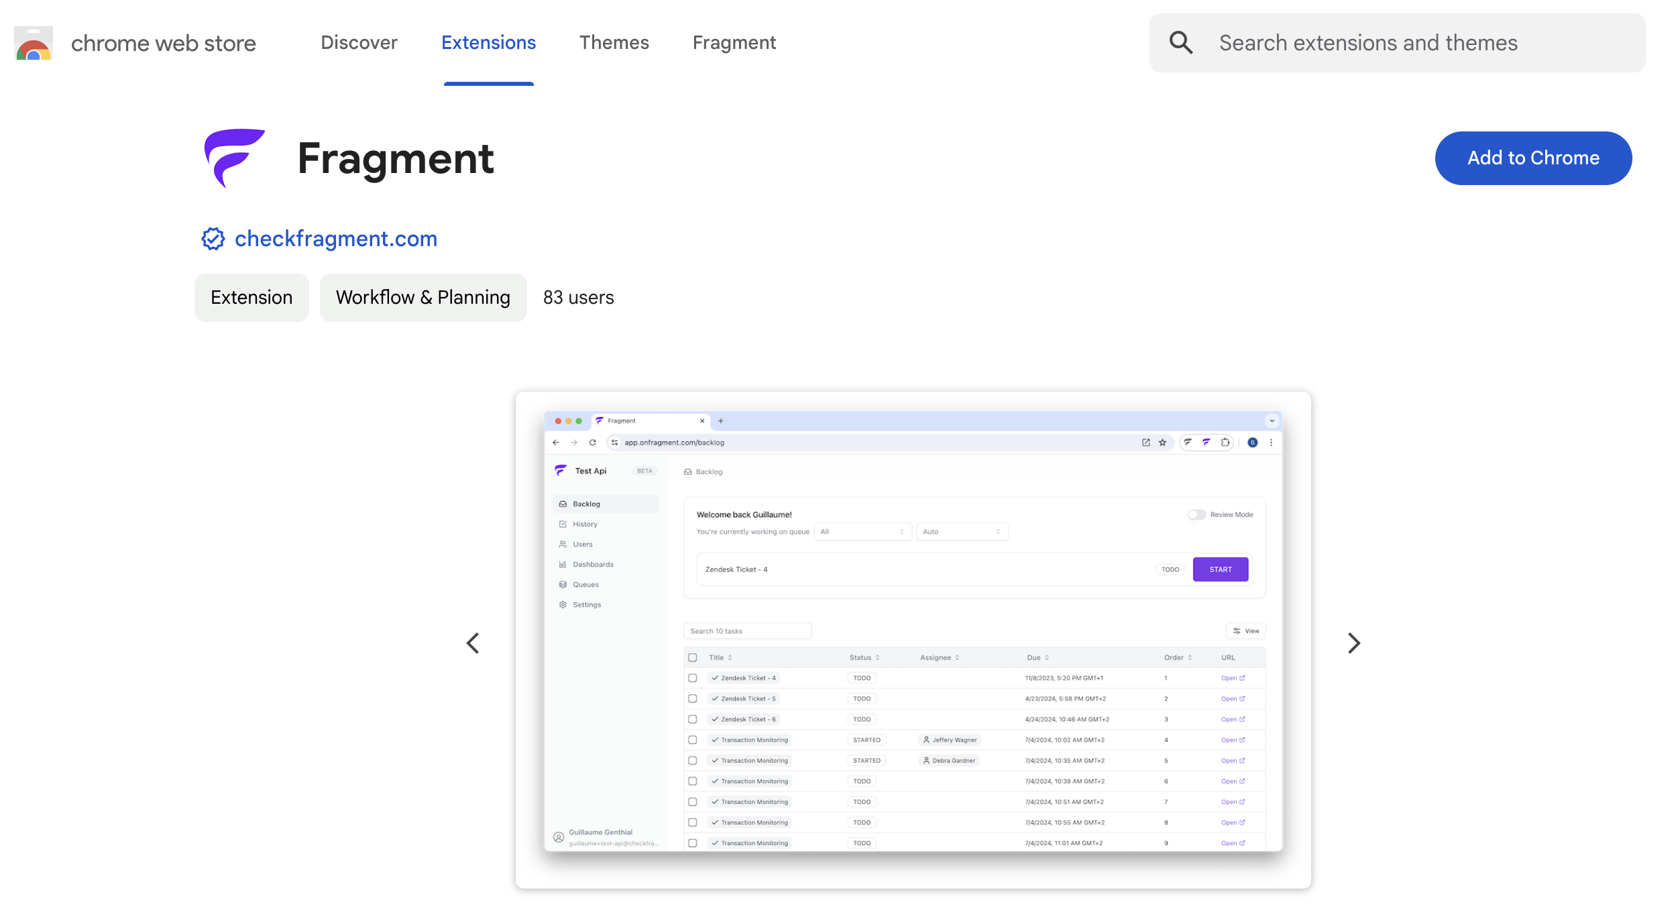The image size is (1678, 904).
Task: Open the Fragment tab in top navigation
Action: tap(734, 43)
